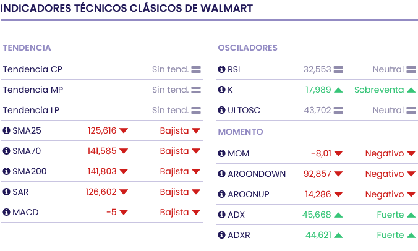Click the info icon beside ADXR

222,235
